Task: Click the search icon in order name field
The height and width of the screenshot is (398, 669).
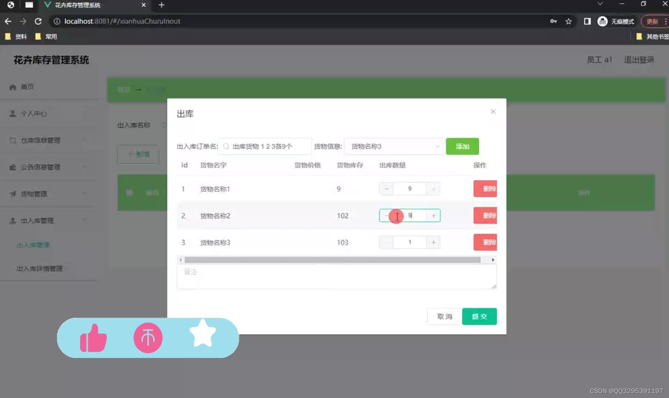Action: point(226,146)
